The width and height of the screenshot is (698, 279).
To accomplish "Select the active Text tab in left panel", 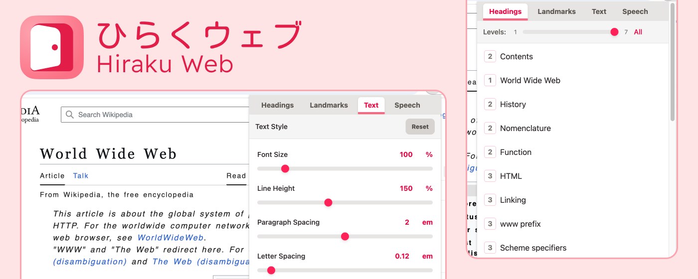I will point(371,105).
